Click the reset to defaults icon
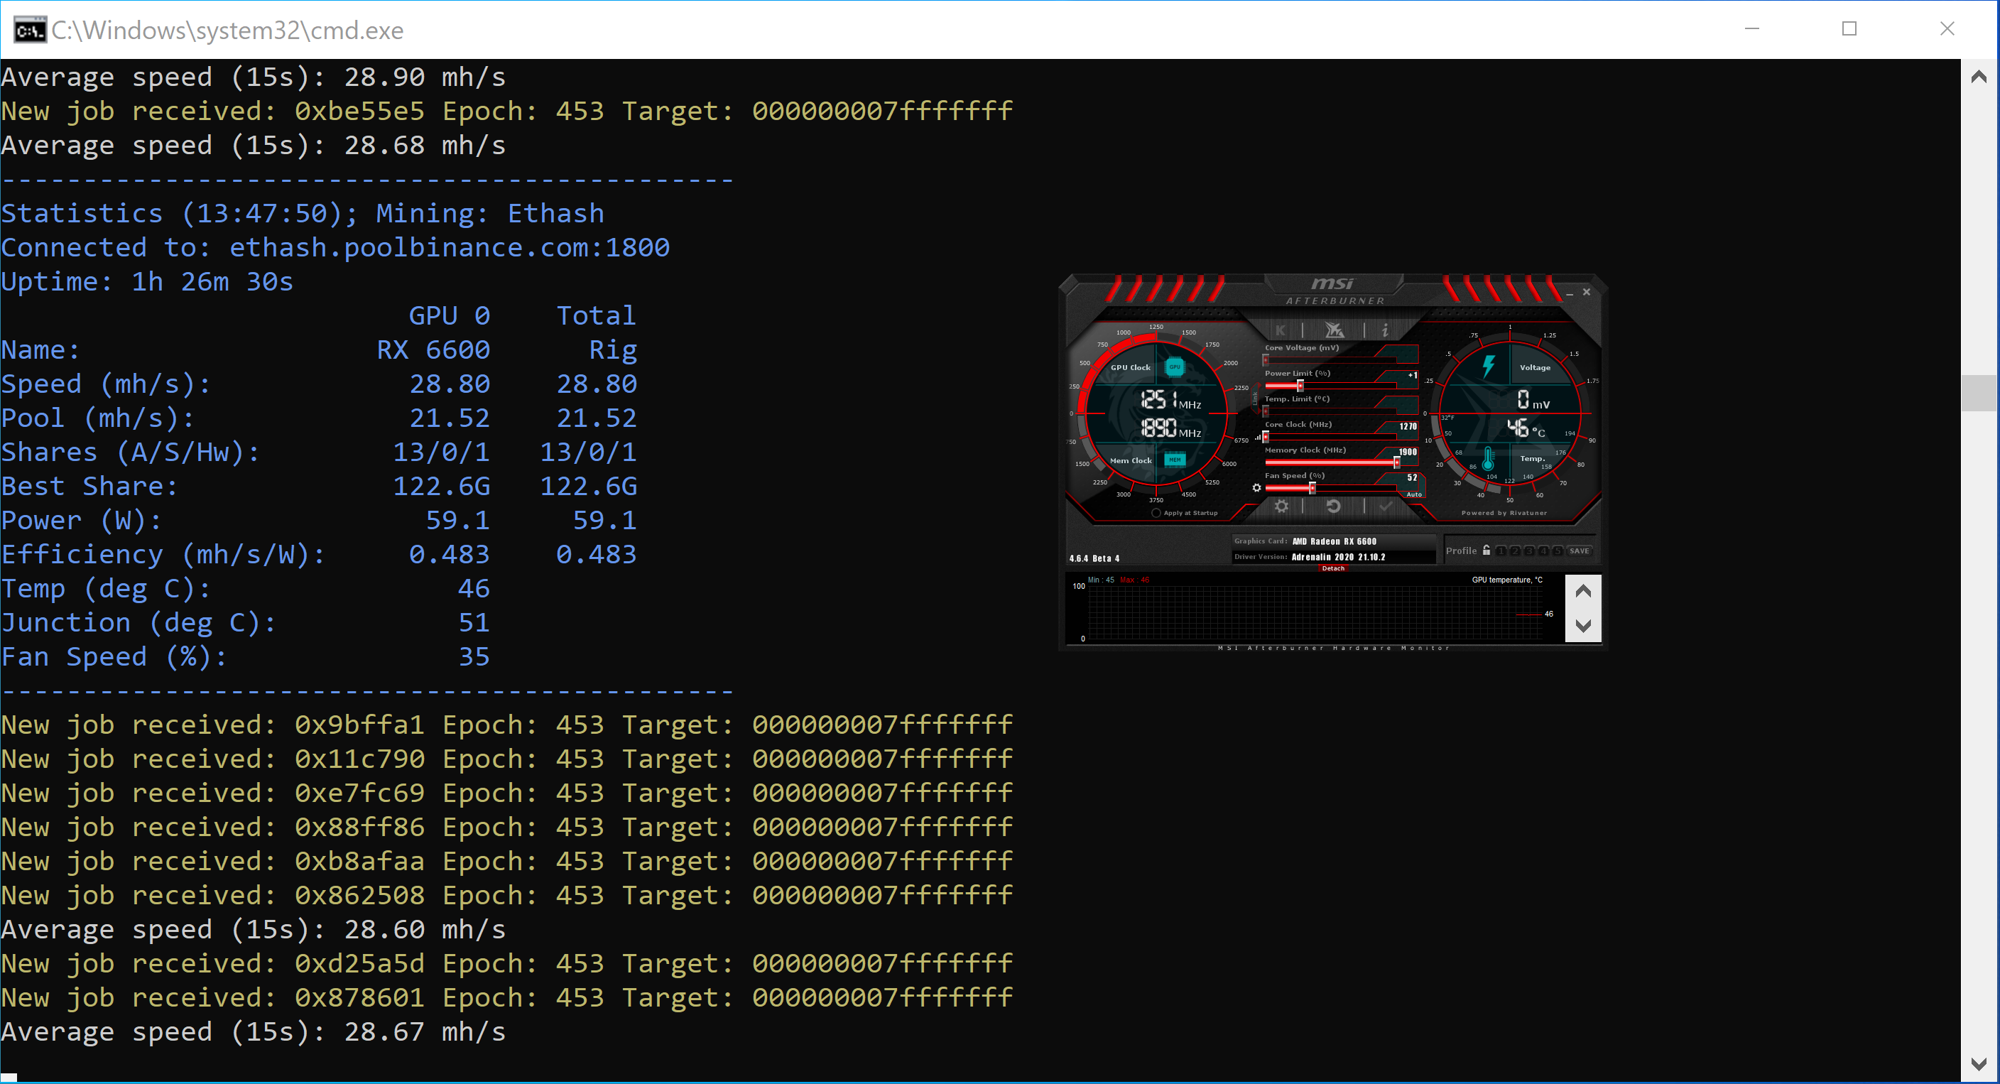The width and height of the screenshot is (2000, 1084). 1333,506
